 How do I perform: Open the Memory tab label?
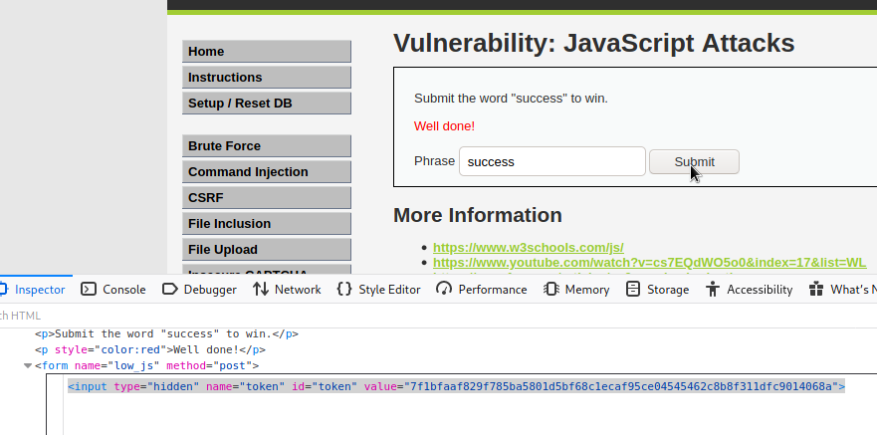(587, 290)
